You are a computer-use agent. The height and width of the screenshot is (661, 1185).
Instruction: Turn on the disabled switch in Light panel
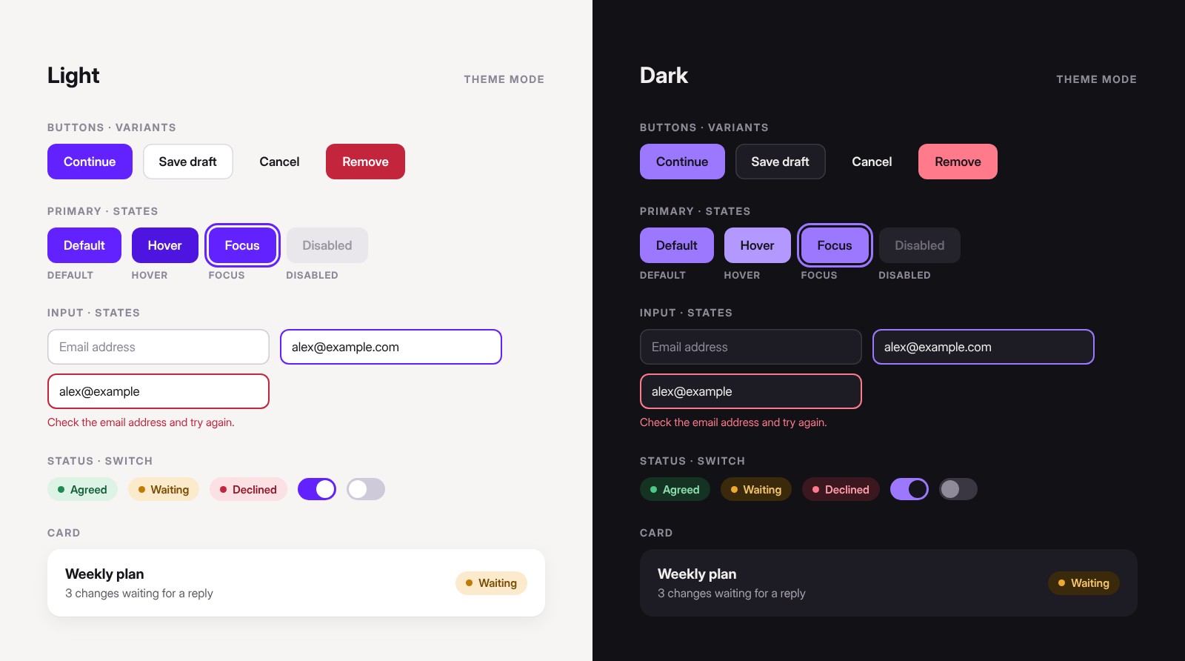(366, 489)
